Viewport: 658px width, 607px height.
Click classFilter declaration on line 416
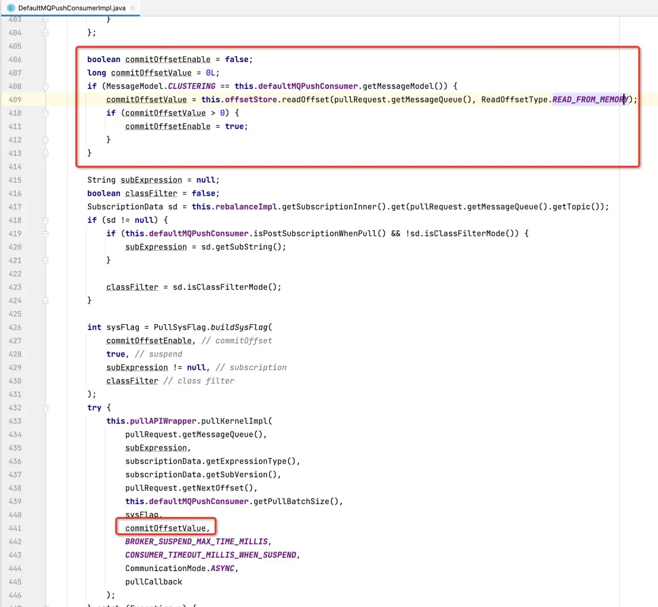coord(151,194)
